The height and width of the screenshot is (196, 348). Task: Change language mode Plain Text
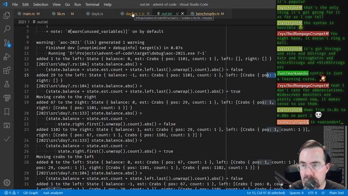click(337, 193)
